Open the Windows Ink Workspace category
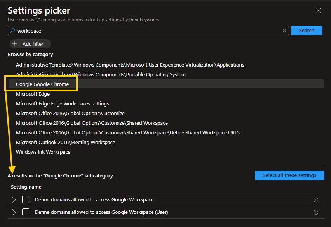The width and height of the screenshot is (331, 227). tap(43, 152)
